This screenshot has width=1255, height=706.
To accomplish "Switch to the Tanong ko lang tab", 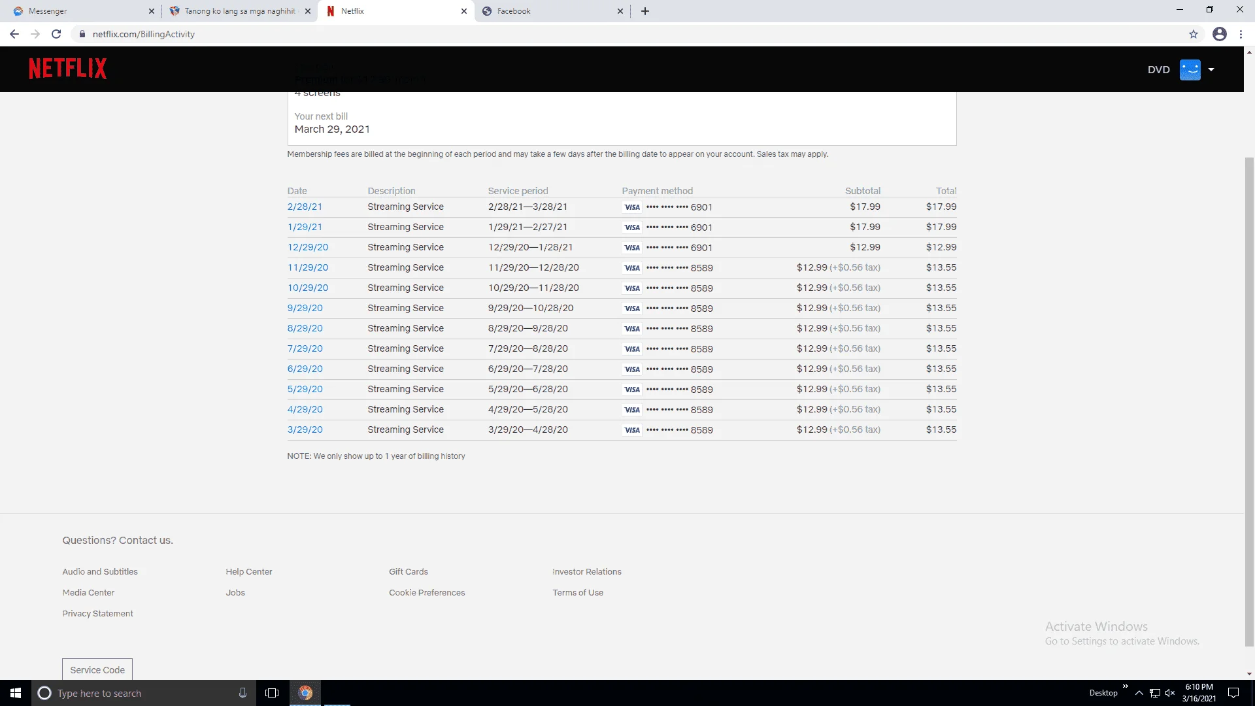I will coord(239,11).
